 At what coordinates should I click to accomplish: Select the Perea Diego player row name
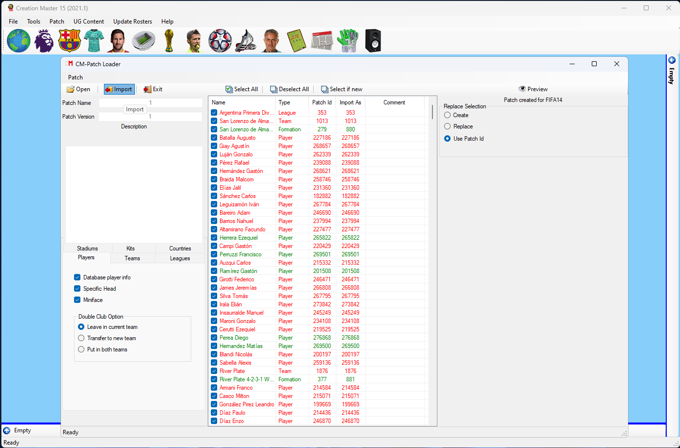tap(234, 338)
